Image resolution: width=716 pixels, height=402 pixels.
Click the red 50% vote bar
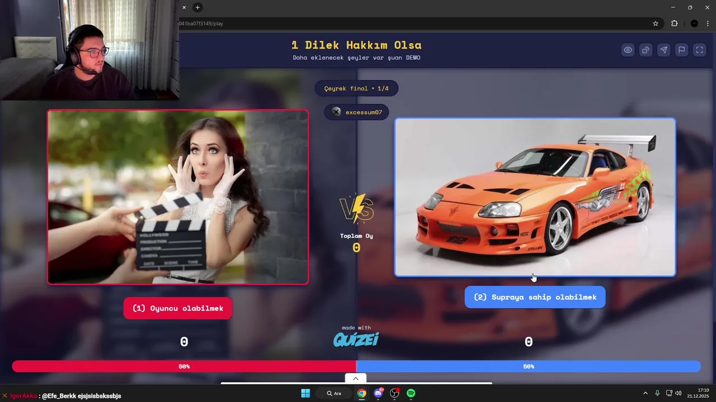point(184,366)
